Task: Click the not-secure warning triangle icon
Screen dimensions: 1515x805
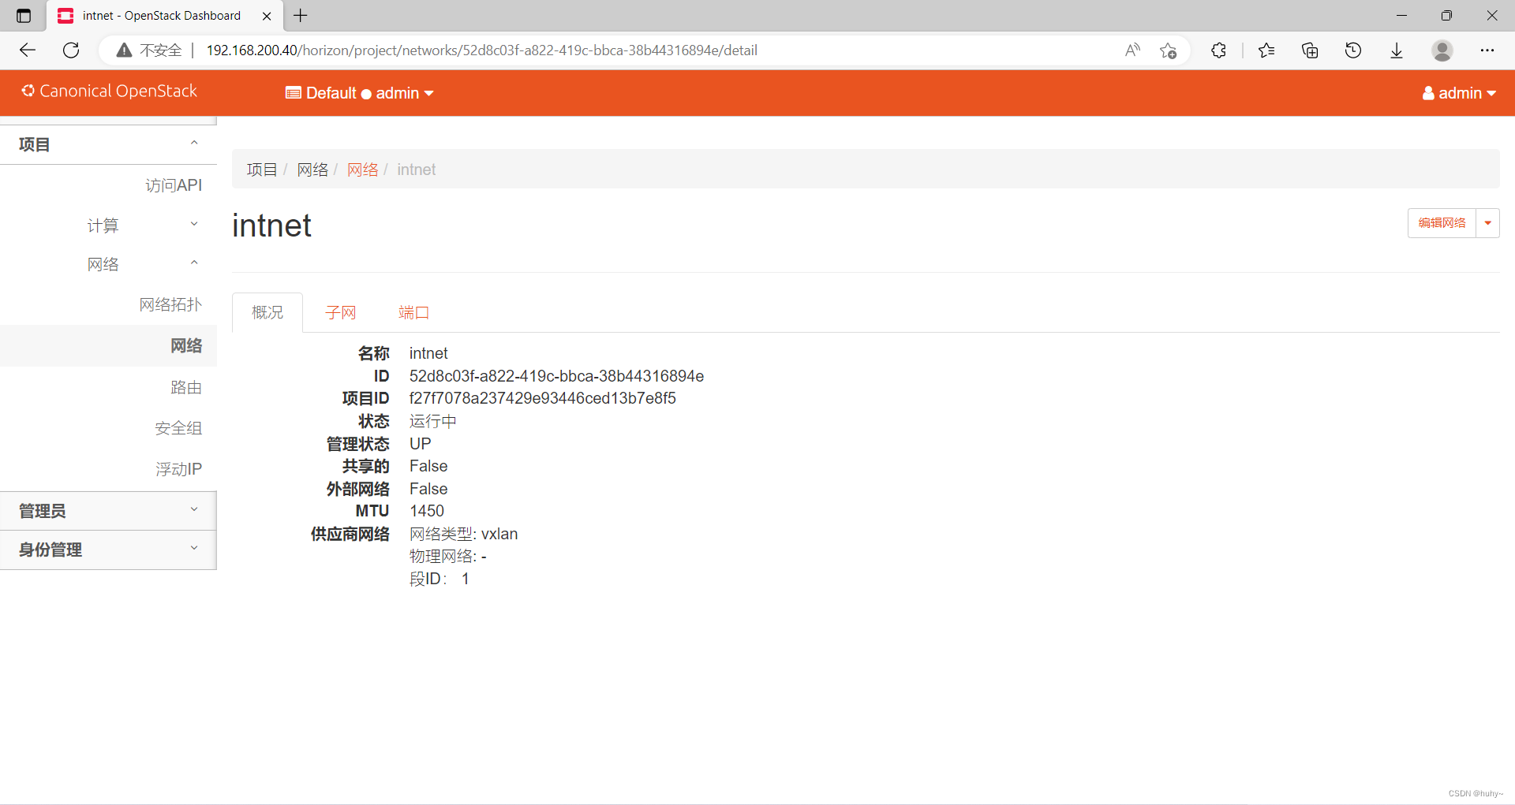Action: point(124,50)
